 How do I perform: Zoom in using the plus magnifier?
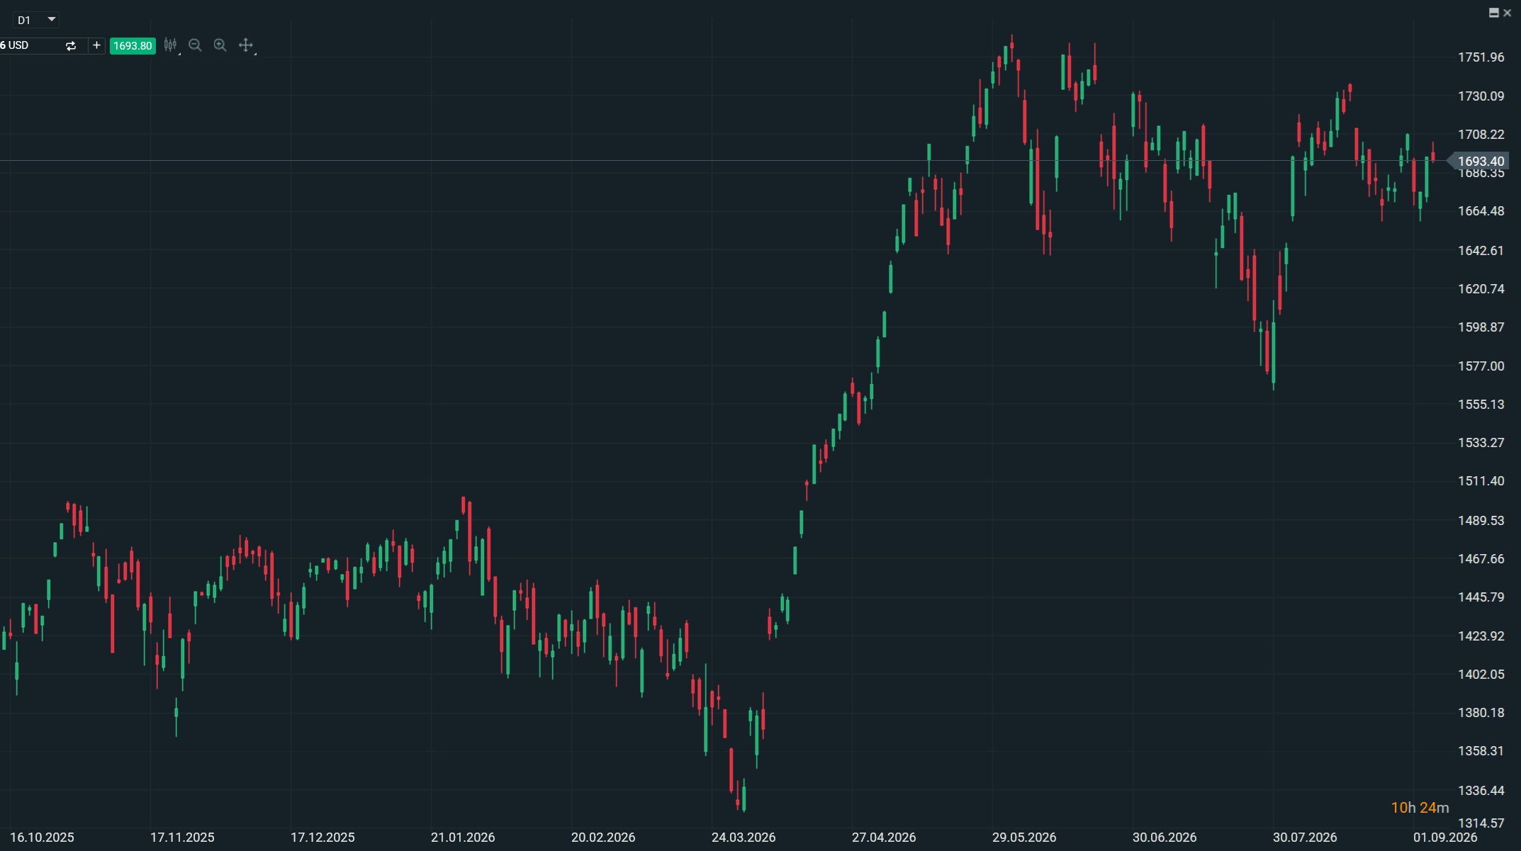(220, 45)
